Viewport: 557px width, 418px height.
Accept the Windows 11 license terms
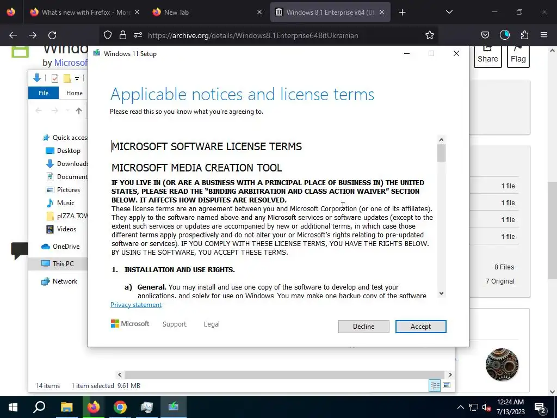[x=420, y=327]
